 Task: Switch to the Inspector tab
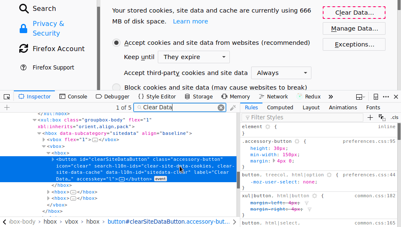point(34,97)
